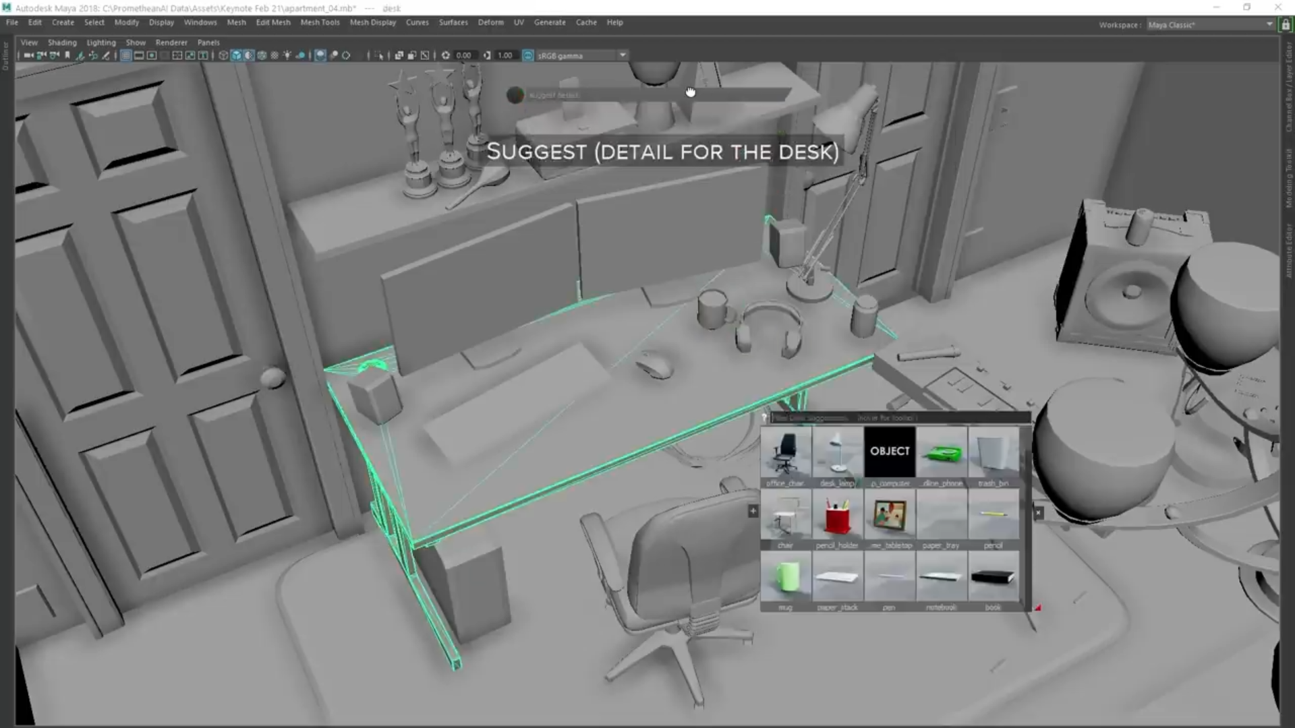1295x728 pixels.
Task: Click the isolate select icon
Action: click(x=379, y=55)
